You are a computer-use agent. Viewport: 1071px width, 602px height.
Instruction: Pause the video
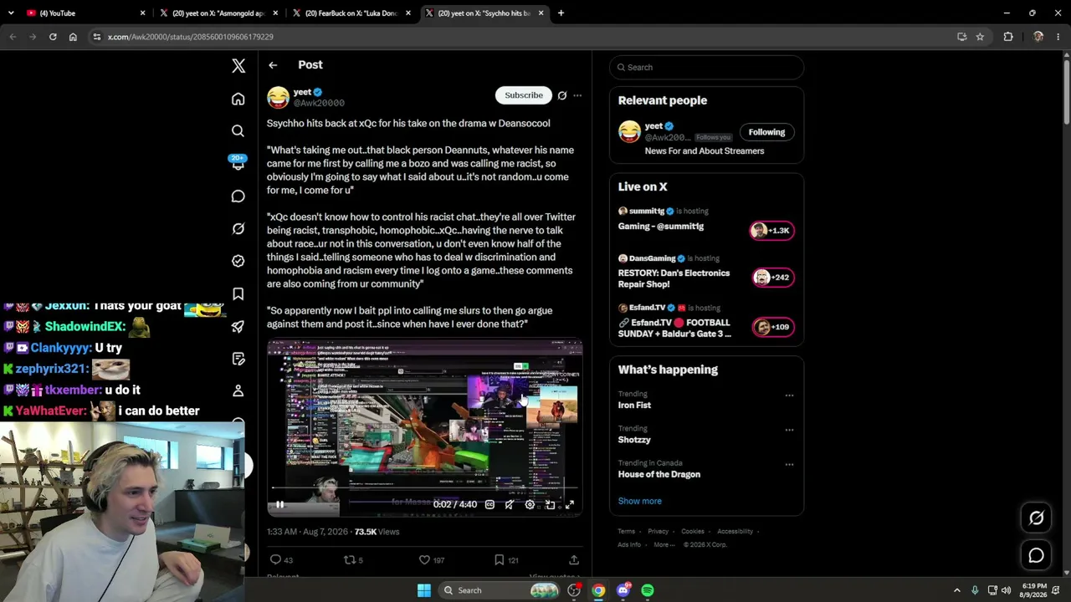pyautogui.click(x=280, y=504)
